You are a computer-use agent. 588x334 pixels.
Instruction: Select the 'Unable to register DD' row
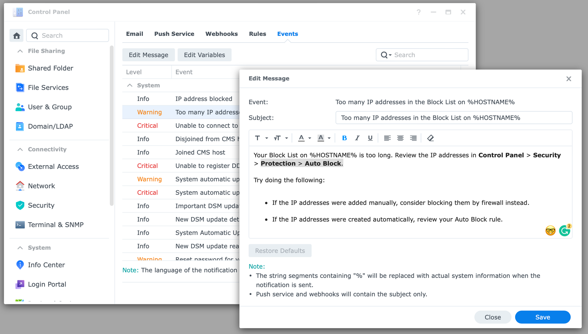coord(181,166)
